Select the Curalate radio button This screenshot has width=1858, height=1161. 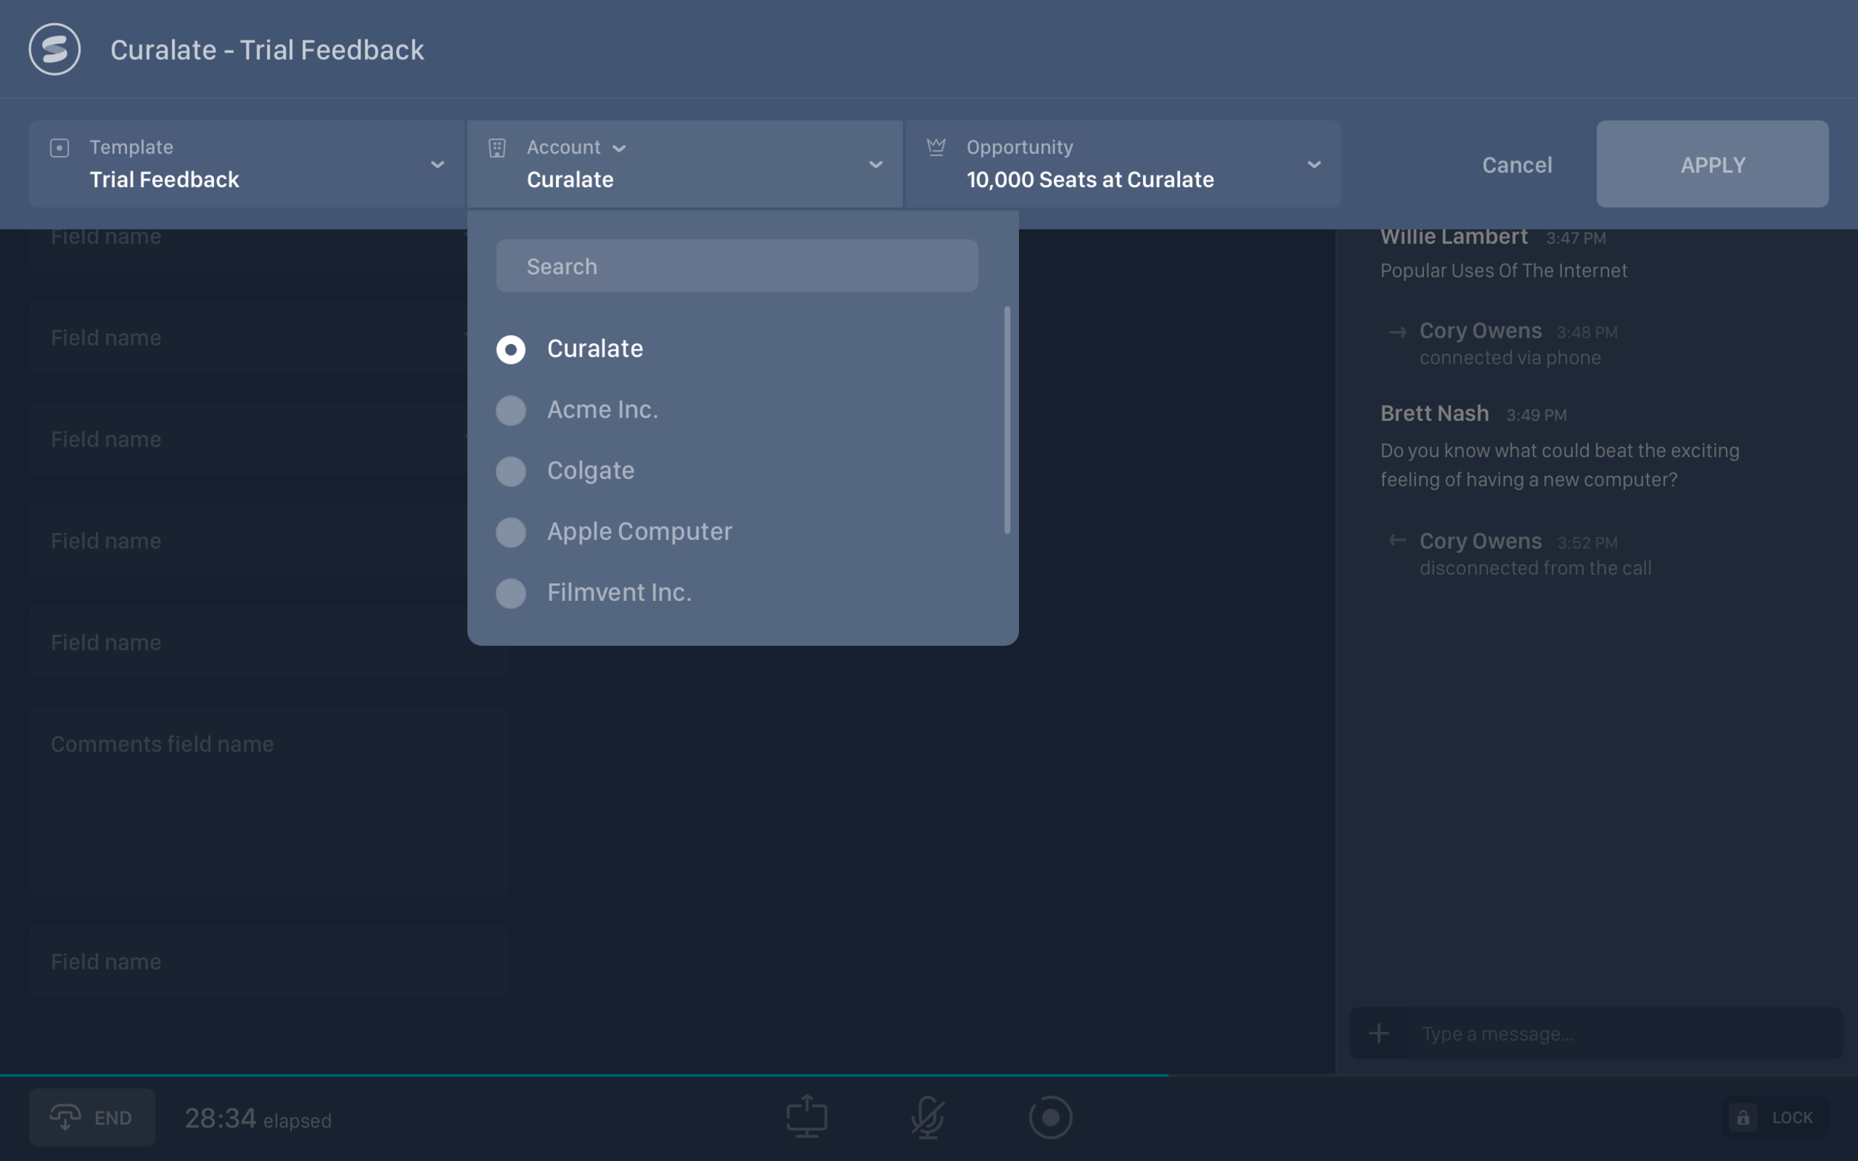[511, 349]
